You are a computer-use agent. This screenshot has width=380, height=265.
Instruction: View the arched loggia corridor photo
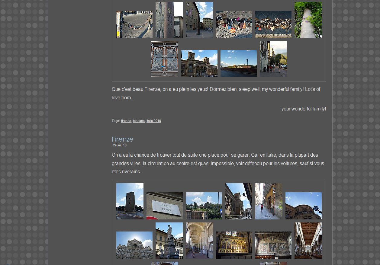tap(199, 240)
